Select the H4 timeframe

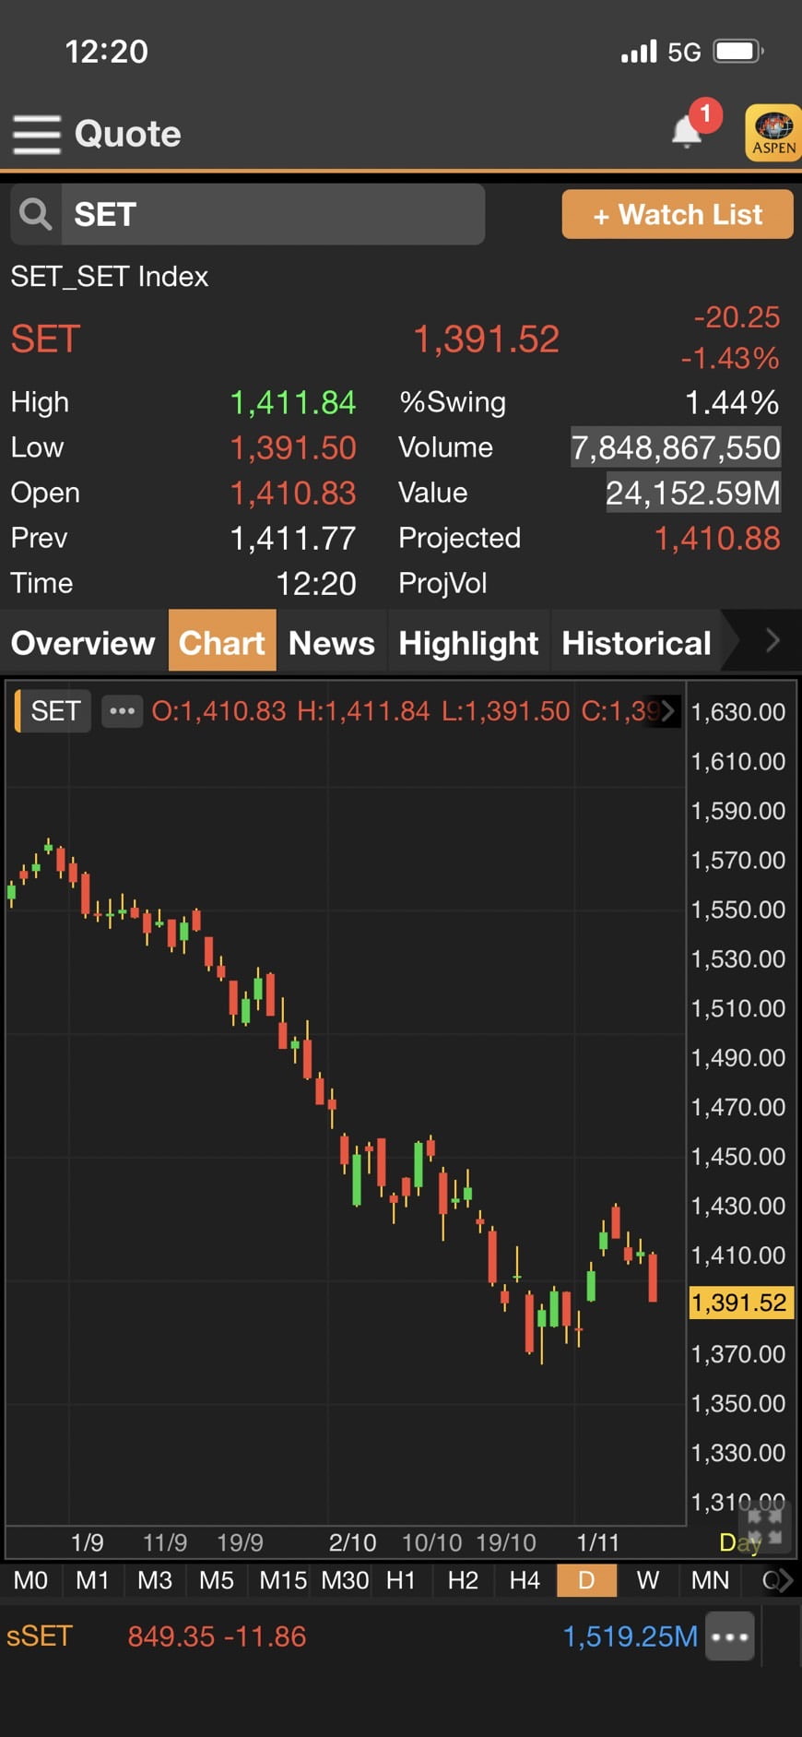[525, 1580]
